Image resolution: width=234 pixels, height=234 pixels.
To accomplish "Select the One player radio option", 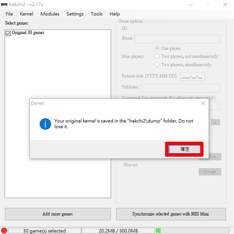I will click(x=157, y=48).
